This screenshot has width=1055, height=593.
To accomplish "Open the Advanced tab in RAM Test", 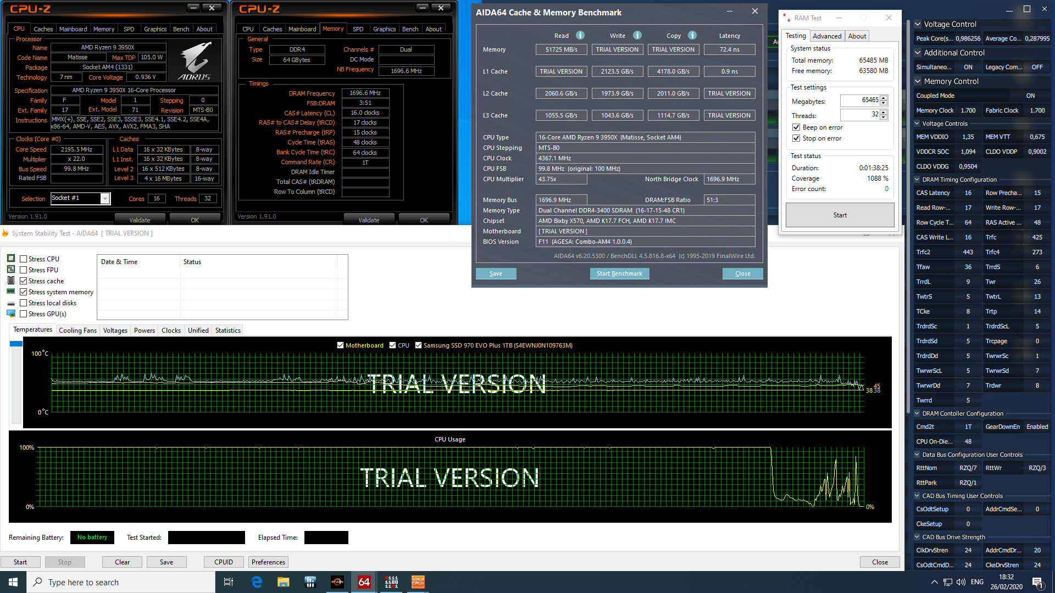I will [x=826, y=36].
